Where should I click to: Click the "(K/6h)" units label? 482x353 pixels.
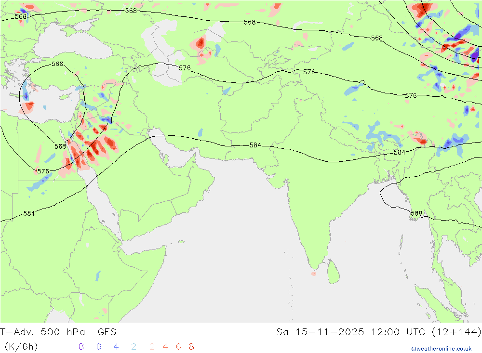21,347
